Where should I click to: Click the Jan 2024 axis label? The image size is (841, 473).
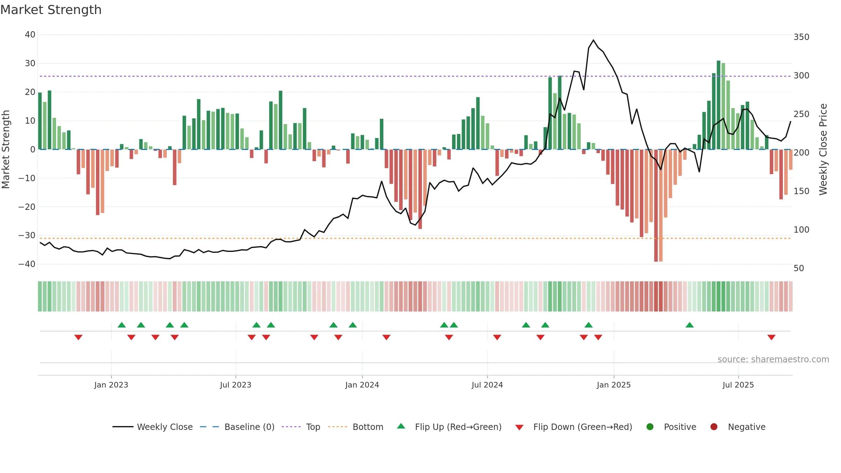tap(362, 385)
